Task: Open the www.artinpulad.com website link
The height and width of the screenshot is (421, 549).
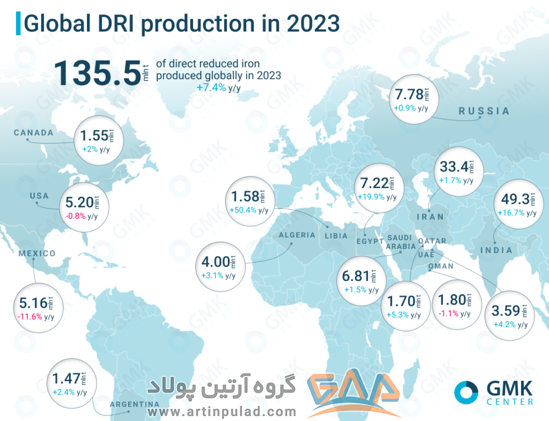Action: click(221, 412)
